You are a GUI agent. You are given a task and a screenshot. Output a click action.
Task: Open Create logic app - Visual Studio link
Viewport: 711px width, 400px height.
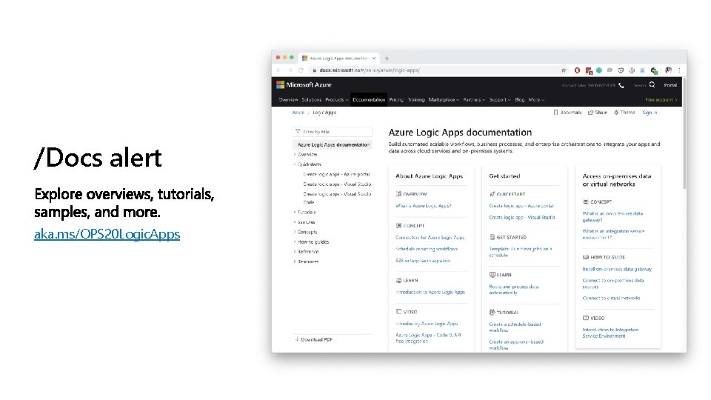click(x=522, y=218)
